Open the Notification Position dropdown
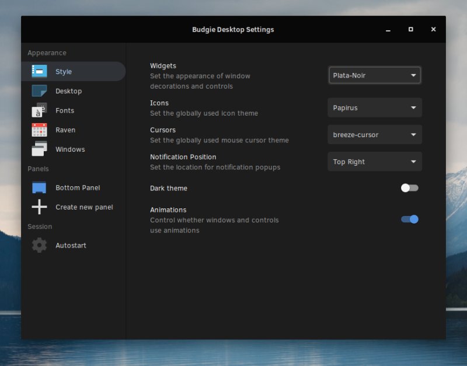The width and height of the screenshot is (467, 366). coord(374,161)
